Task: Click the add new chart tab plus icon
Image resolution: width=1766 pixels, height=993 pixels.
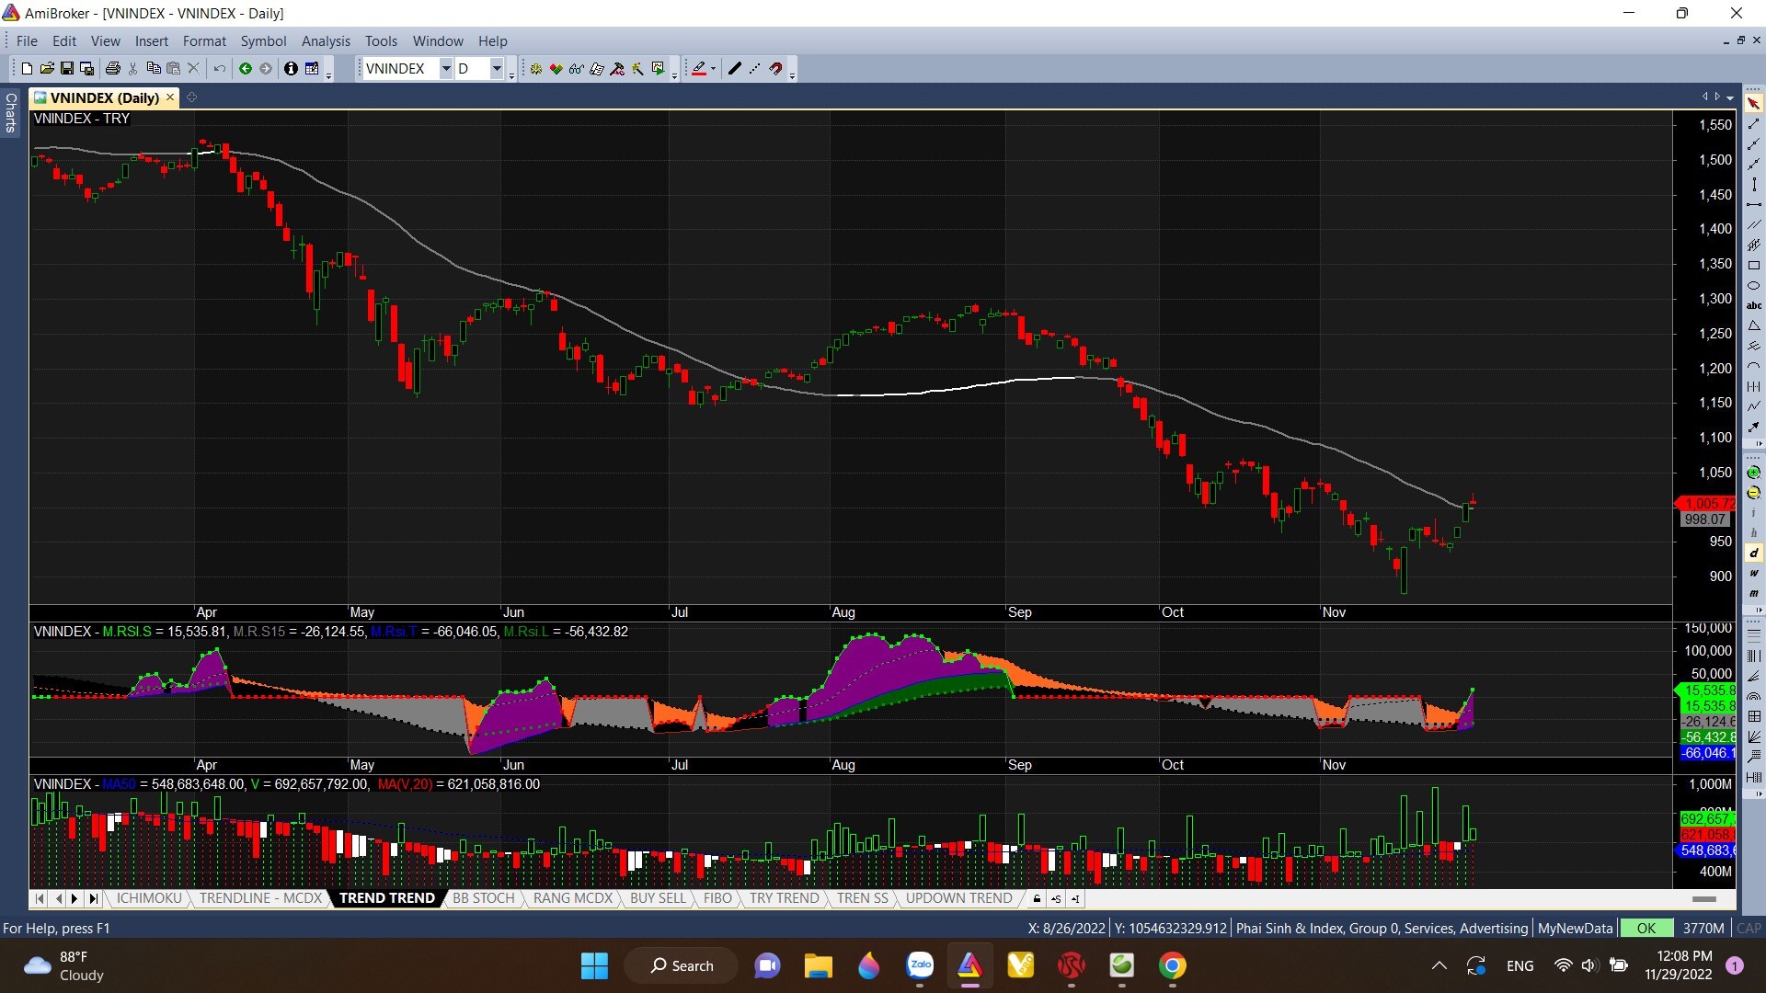Action: pyautogui.click(x=191, y=97)
